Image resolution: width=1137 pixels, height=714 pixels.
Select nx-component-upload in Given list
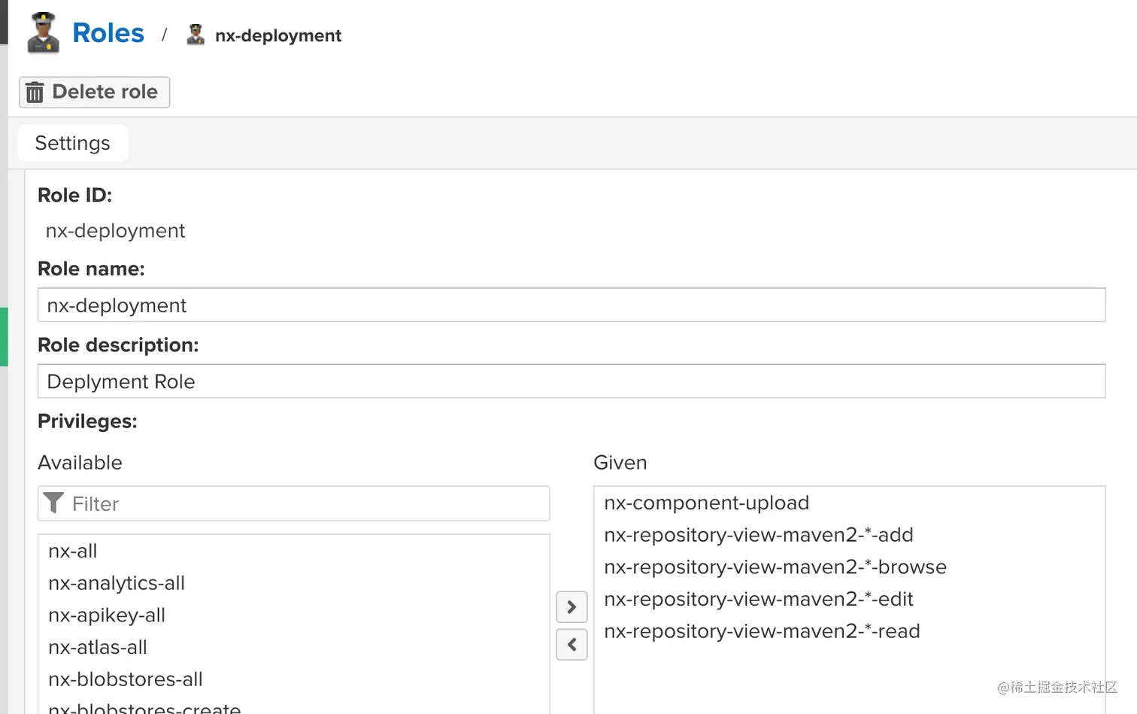706,503
